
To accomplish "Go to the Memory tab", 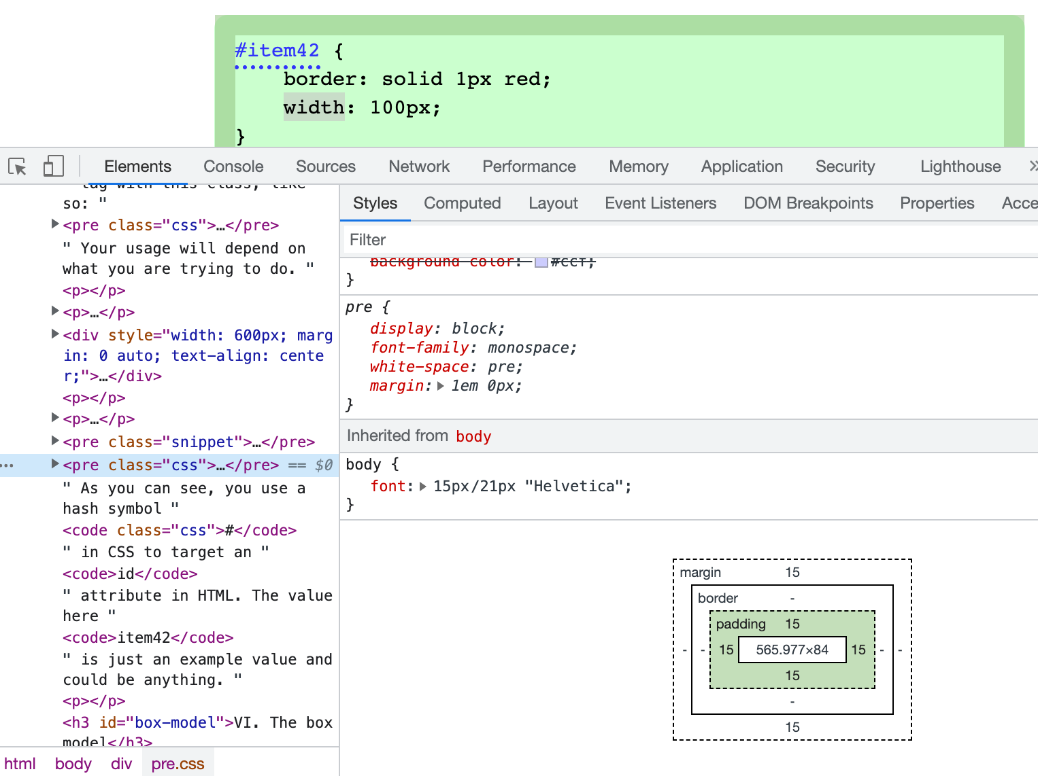I will click(639, 166).
